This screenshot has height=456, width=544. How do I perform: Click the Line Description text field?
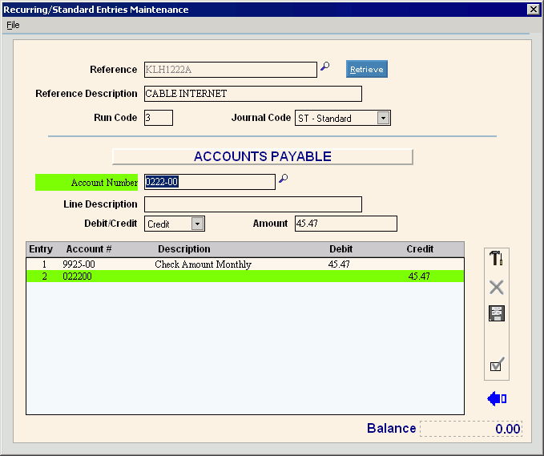pyautogui.click(x=252, y=204)
